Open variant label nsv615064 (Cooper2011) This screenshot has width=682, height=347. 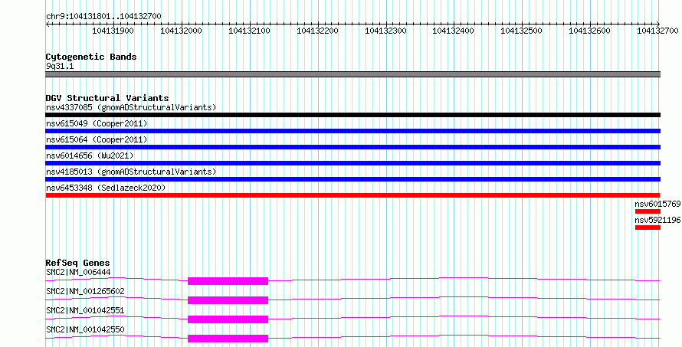[97, 139]
